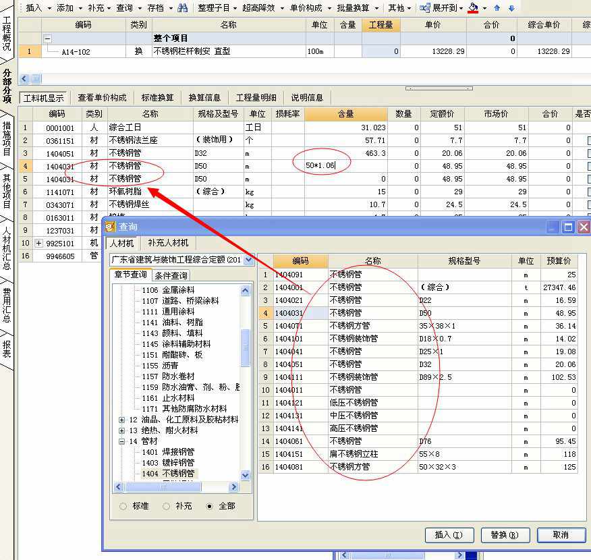Viewport: 591px width, 560px height.
Task: Expand 13 绝热、耐火材料 node
Action: [121, 430]
